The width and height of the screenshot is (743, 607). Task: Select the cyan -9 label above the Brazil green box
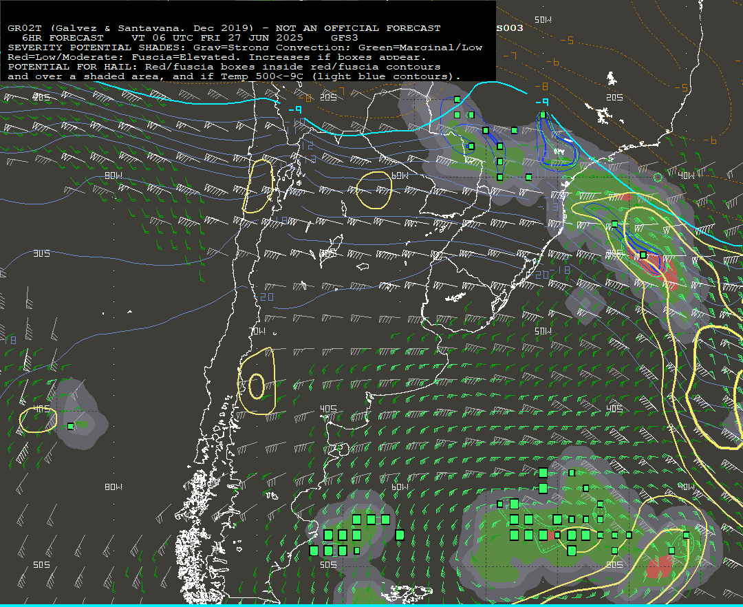(542, 102)
